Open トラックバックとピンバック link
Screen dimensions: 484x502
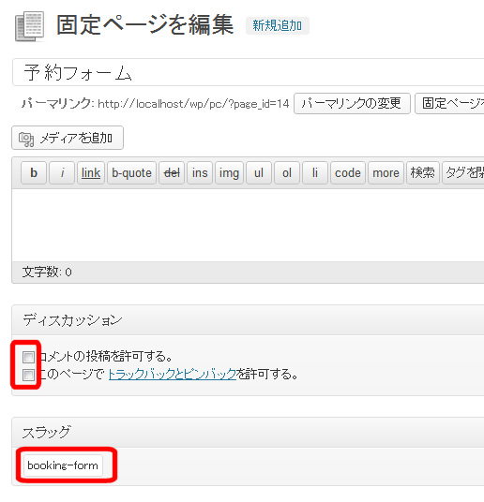pyautogui.click(x=173, y=374)
